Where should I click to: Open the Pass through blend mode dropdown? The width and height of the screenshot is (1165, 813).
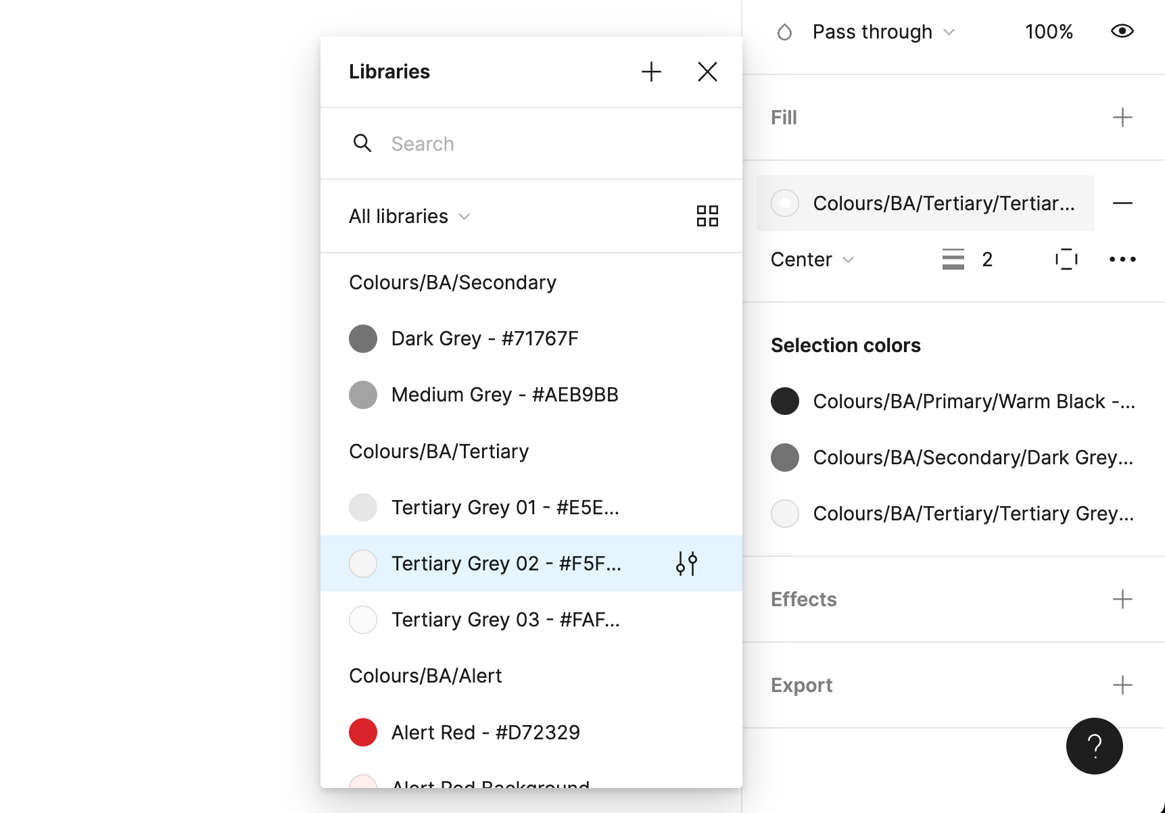tap(883, 32)
